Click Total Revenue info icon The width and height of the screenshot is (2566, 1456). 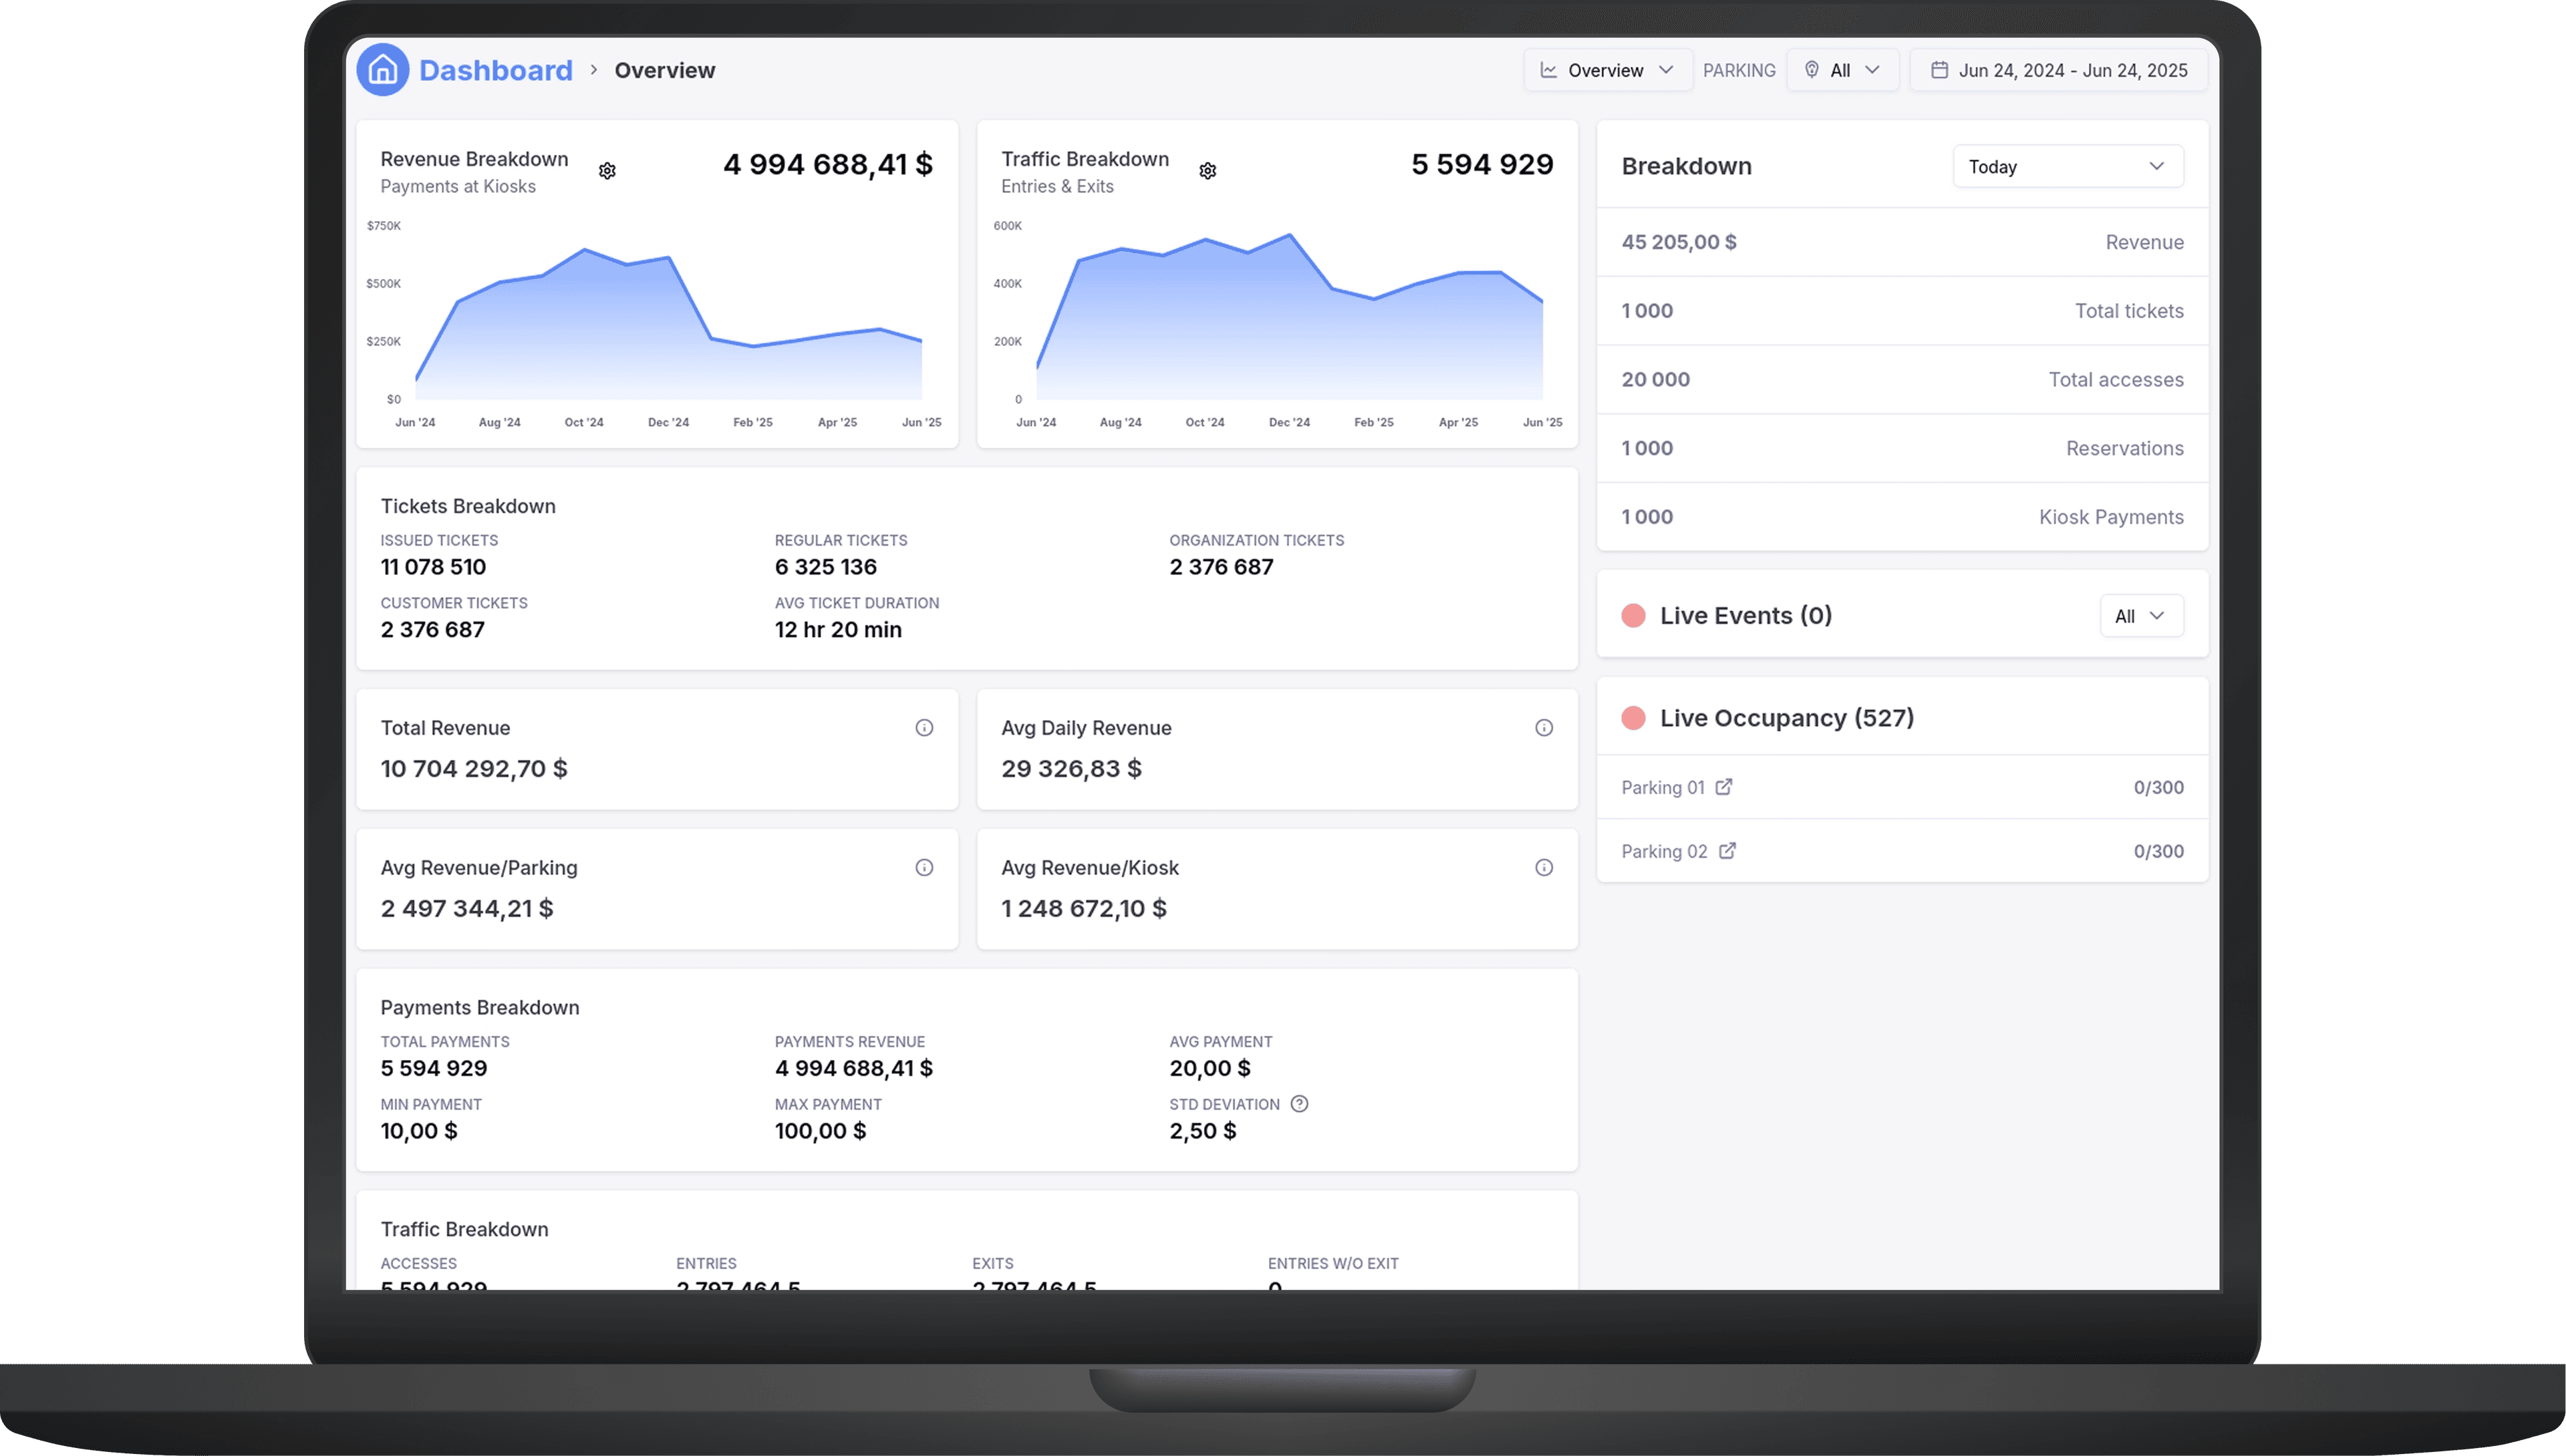[x=923, y=728]
